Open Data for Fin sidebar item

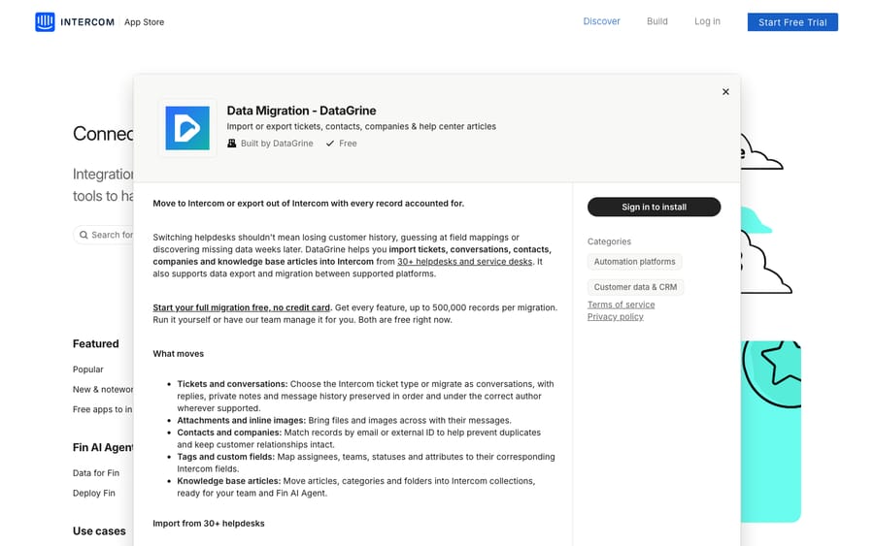pyautogui.click(x=96, y=473)
